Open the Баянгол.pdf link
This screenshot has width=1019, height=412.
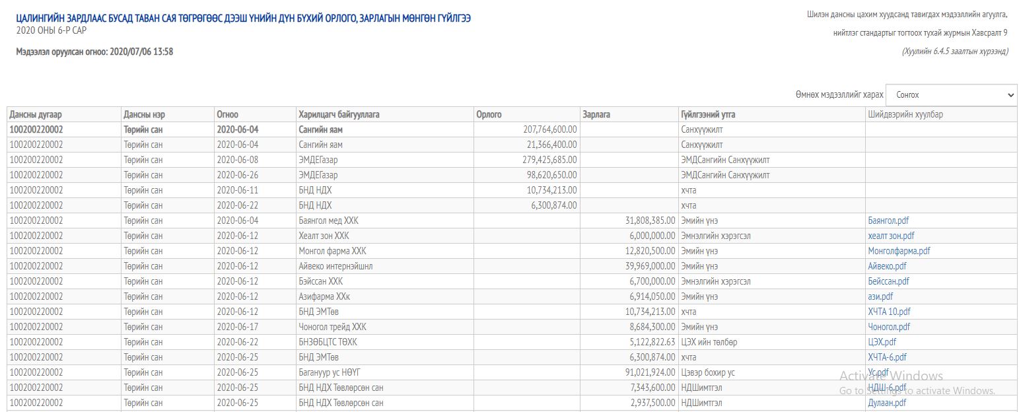(888, 221)
